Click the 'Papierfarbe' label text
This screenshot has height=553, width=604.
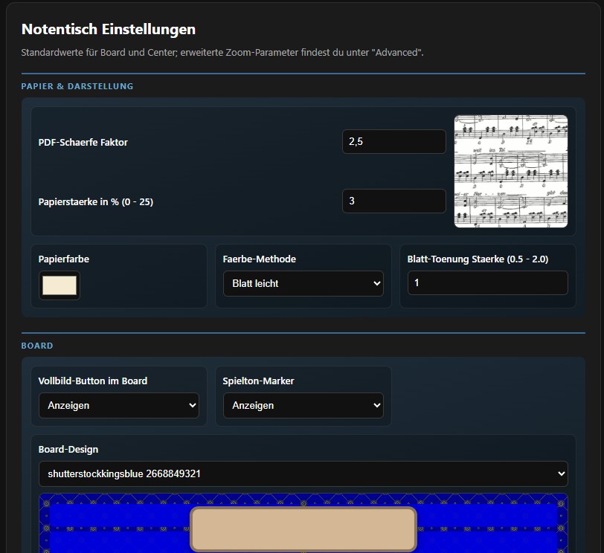(x=64, y=259)
